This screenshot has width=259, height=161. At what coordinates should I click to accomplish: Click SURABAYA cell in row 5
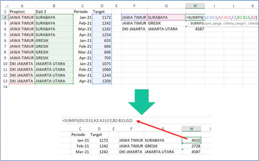tap(54, 35)
